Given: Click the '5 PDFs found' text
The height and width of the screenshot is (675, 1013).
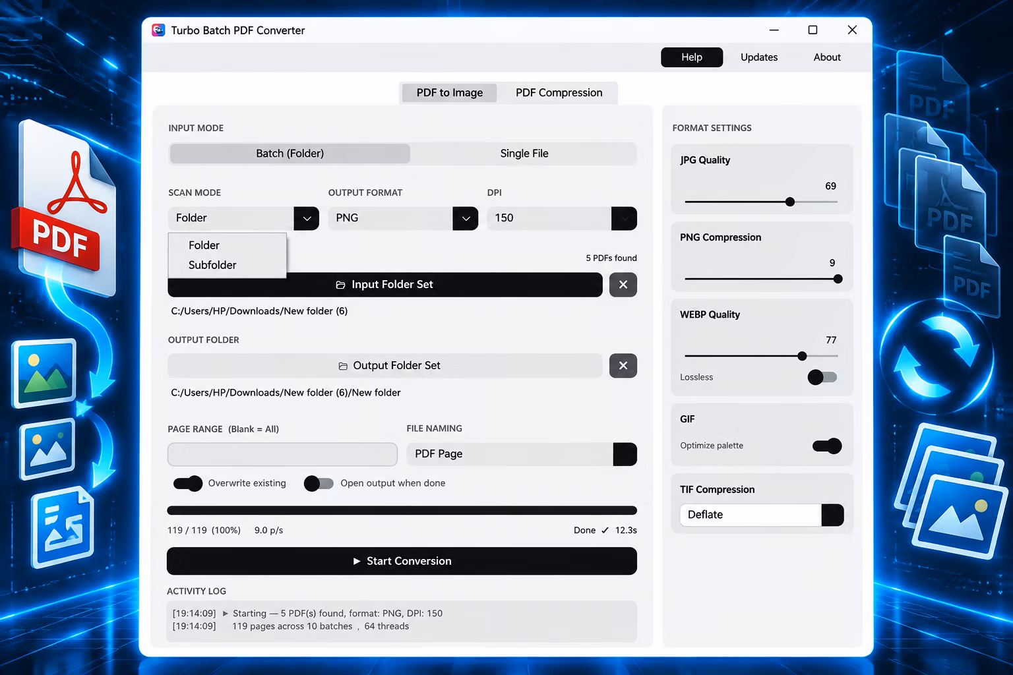Looking at the screenshot, I should click(x=611, y=258).
